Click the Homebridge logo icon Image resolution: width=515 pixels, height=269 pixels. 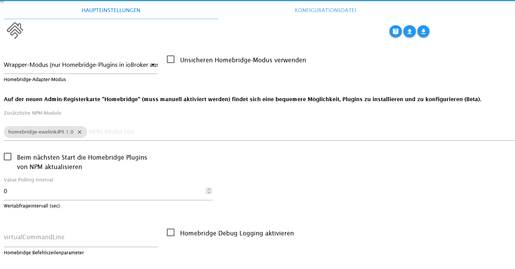[x=15, y=31]
